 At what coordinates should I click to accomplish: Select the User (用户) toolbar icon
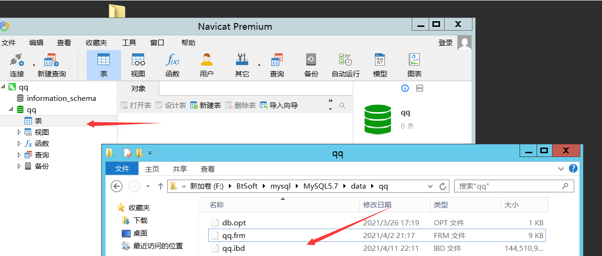pos(206,65)
